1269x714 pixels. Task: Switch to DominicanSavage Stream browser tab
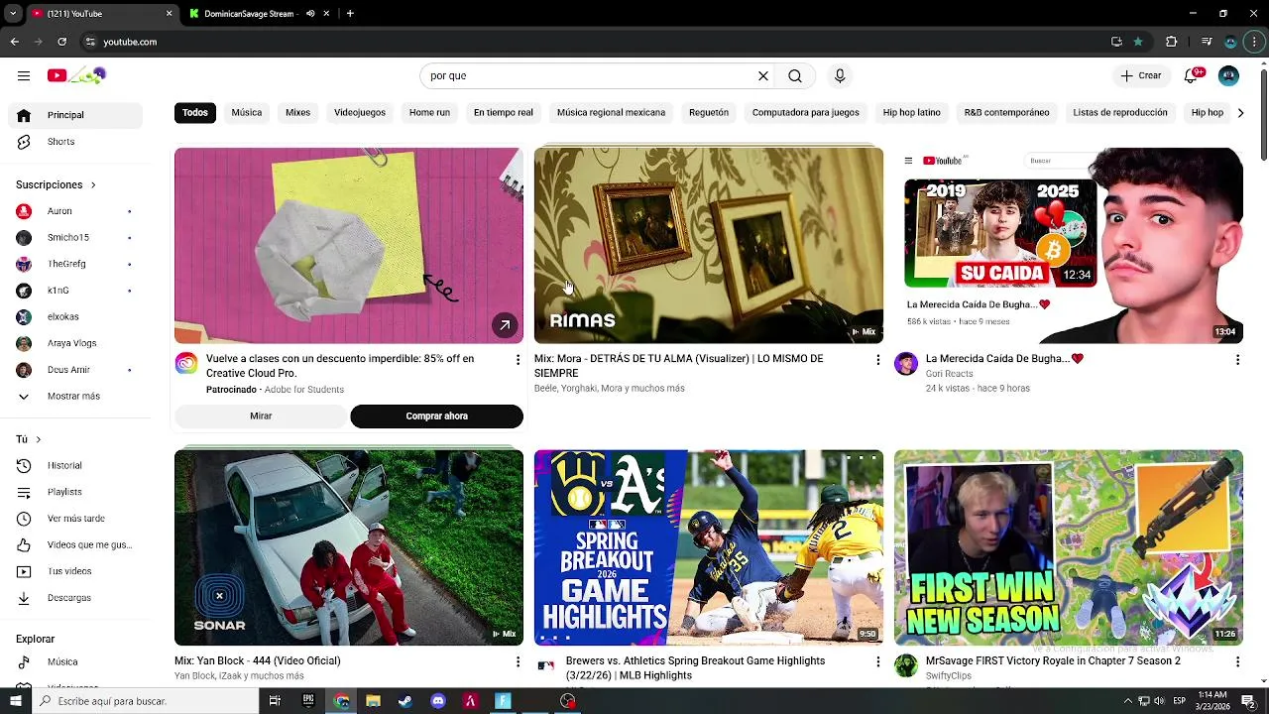249,14
